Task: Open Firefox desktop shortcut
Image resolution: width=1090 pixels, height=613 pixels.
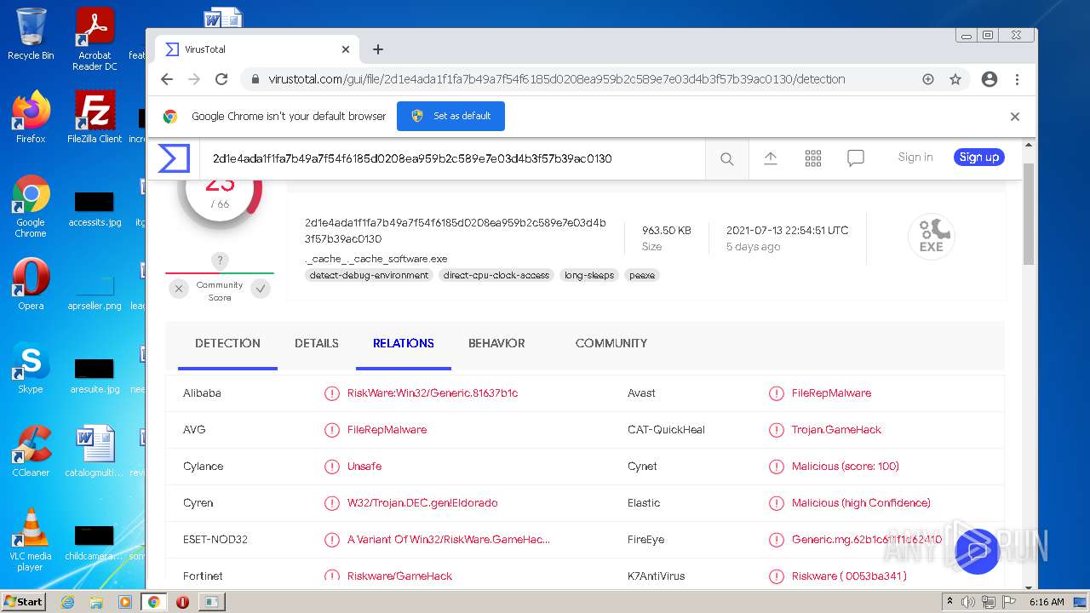Action: pos(31,117)
